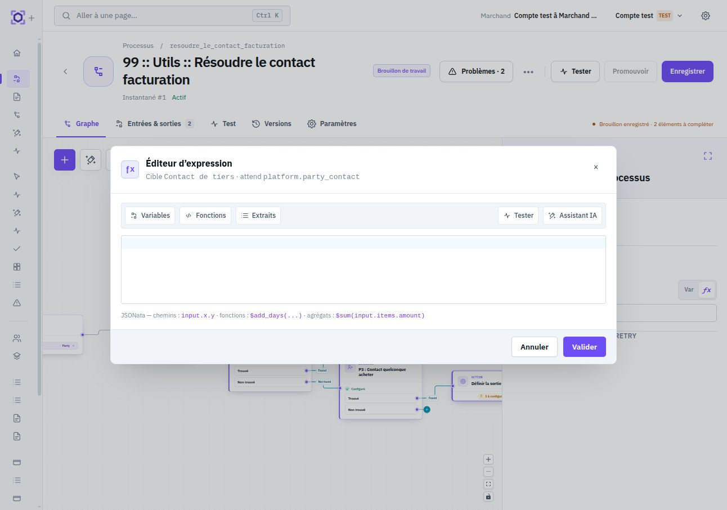The height and width of the screenshot is (510, 727).
Task: Open the stacked layers sidebar icon
Action: (x=17, y=356)
